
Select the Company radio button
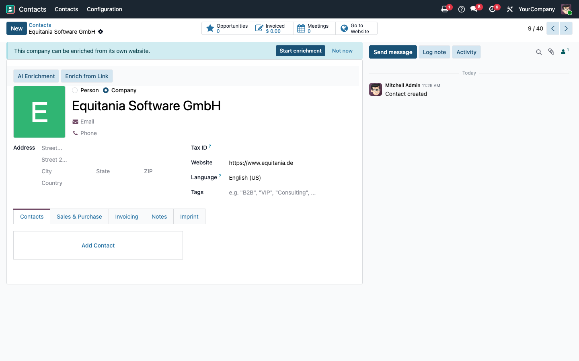pos(106,90)
